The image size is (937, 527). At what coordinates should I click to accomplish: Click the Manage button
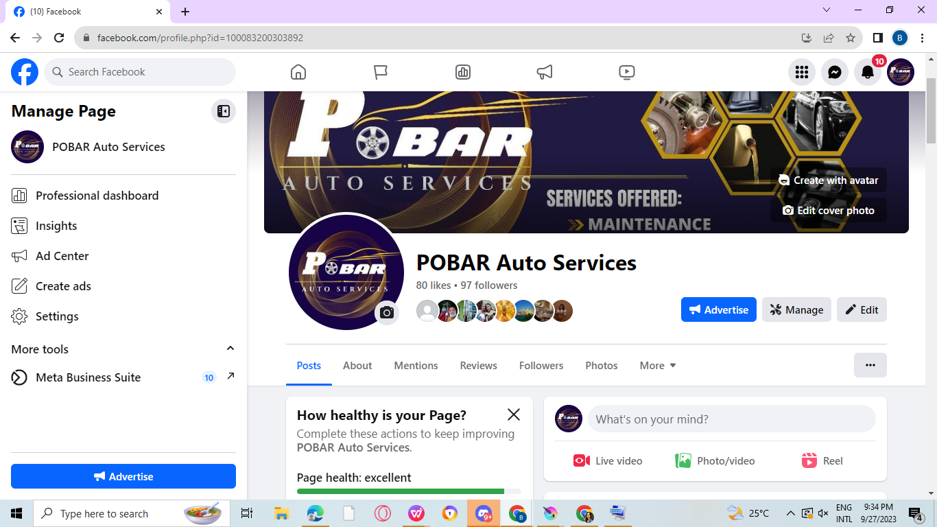(797, 309)
